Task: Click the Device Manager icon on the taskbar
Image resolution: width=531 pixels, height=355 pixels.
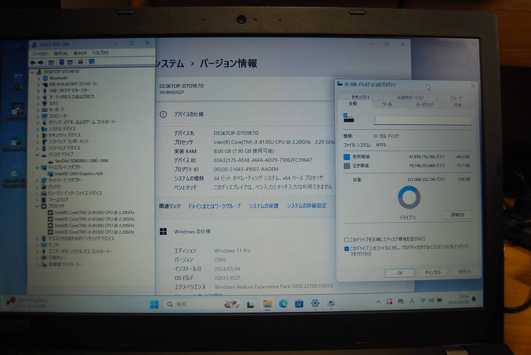Action: pos(331,303)
